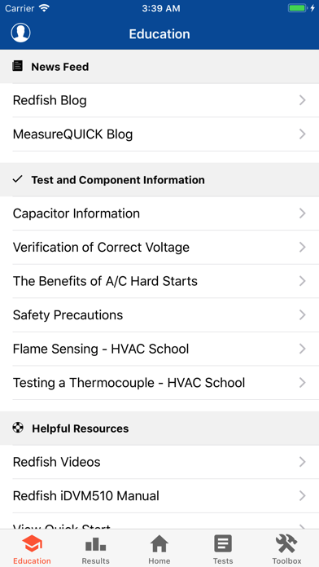319x567 pixels.
Task: Go to the Home house icon
Action: click(x=159, y=544)
